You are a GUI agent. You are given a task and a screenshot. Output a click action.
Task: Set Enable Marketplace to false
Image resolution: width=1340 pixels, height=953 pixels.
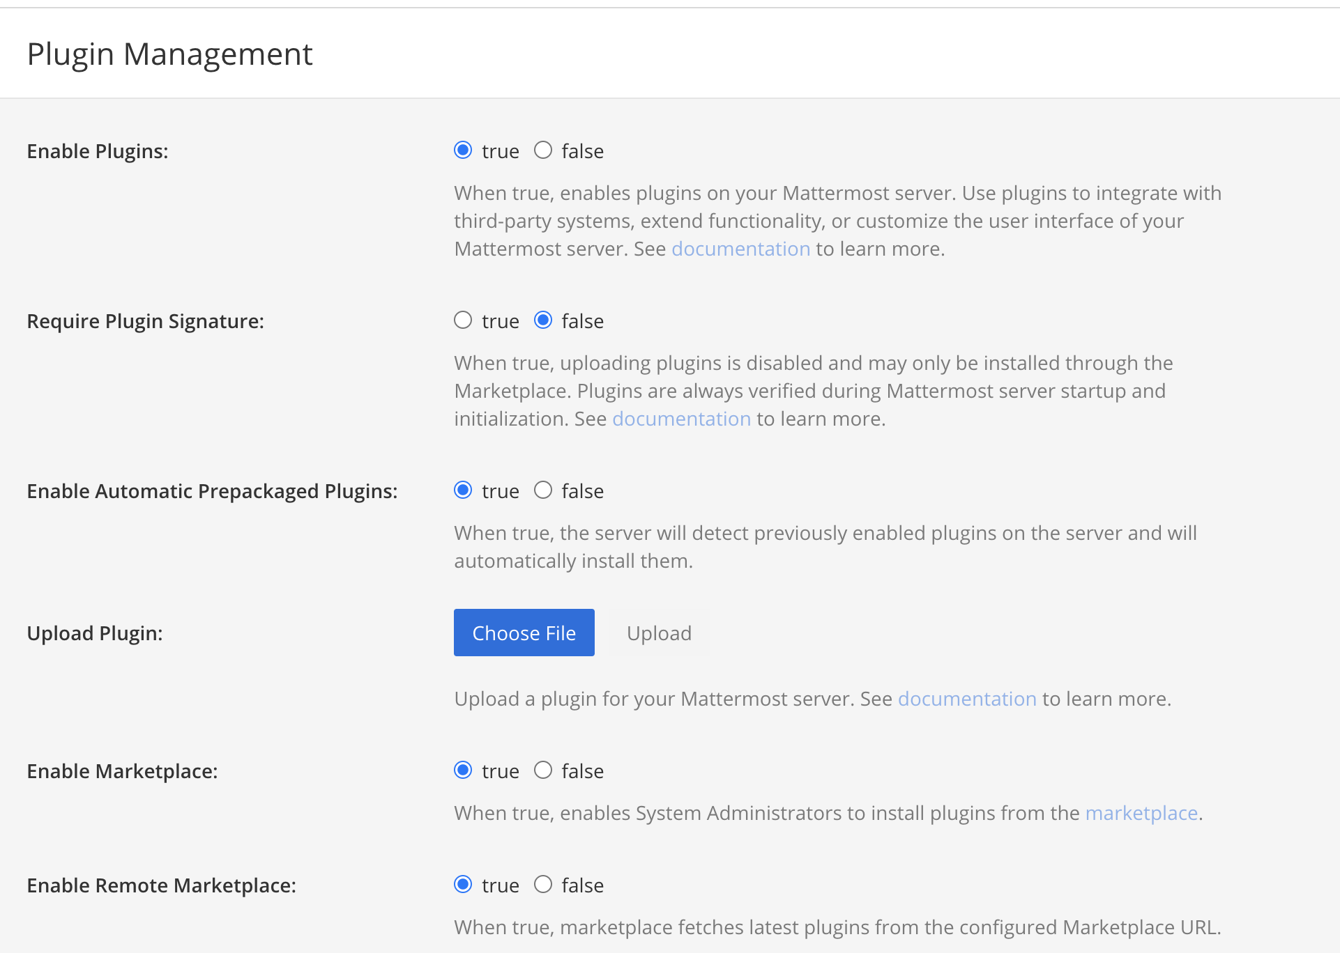543,770
